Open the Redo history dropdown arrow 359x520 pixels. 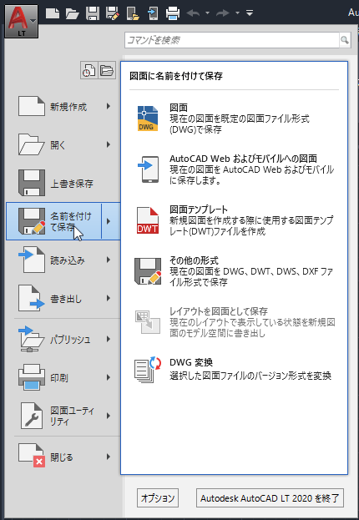[237, 13]
